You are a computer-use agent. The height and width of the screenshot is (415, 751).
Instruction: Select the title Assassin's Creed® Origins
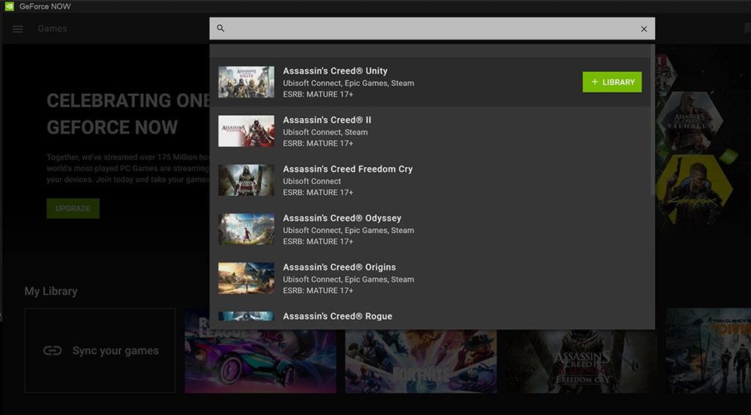click(x=339, y=267)
